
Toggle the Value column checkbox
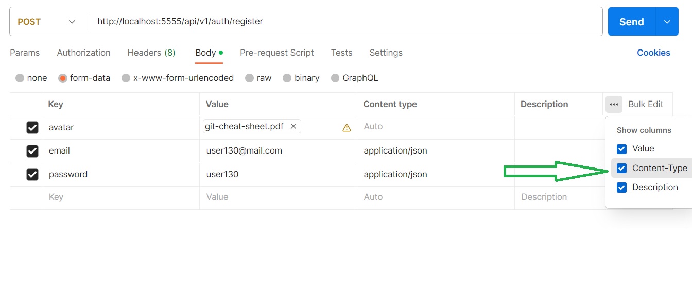(x=622, y=149)
